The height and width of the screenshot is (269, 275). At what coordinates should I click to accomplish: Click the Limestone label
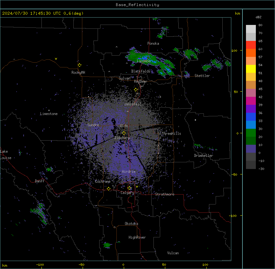49,114
